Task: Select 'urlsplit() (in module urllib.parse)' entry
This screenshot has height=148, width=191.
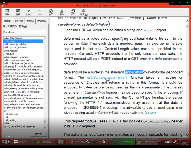Action: pos(21,85)
